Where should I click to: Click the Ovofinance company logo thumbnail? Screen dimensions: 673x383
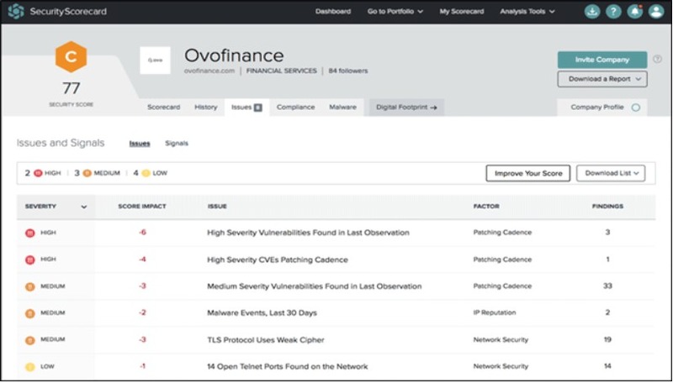click(155, 60)
